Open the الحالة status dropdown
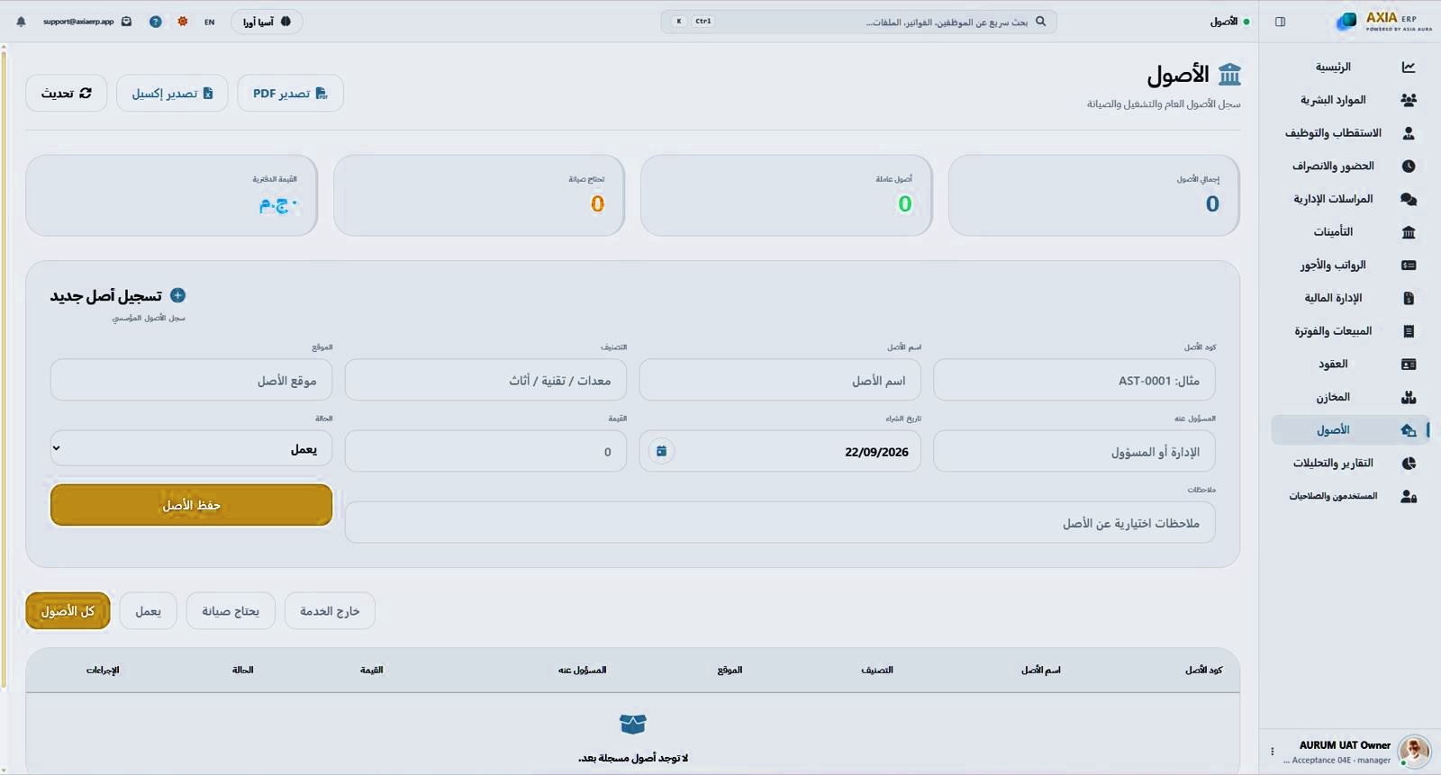Viewport: 1441px width, 775px height. [191, 448]
